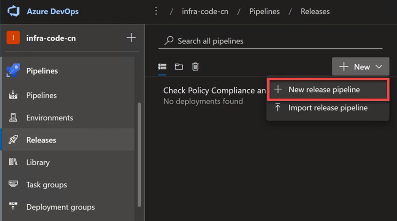Open the deleted pipelines trash icon
Screen dimensions: 397x221
195,67
